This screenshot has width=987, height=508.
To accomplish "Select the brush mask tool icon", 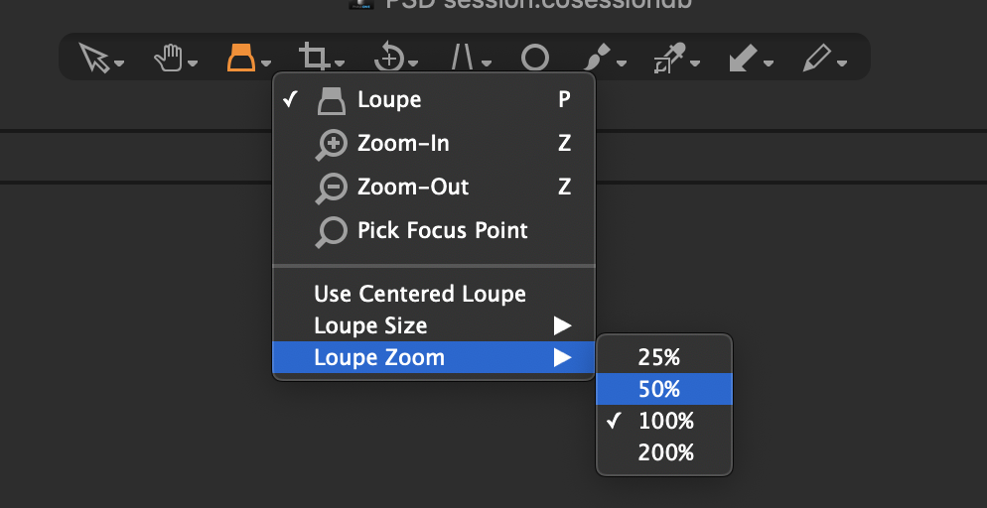I will click(598, 58).
